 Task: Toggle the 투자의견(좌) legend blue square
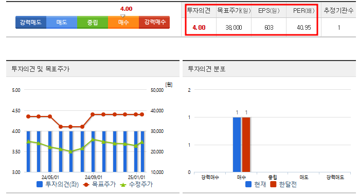click(40, 184)
